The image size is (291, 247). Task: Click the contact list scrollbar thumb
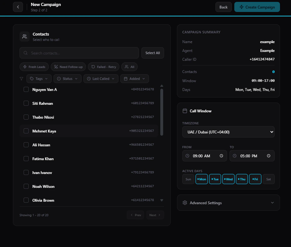tap(162, 112)
